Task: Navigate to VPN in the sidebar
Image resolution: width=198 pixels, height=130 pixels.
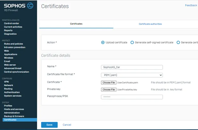Action: [x=6, y=82]
